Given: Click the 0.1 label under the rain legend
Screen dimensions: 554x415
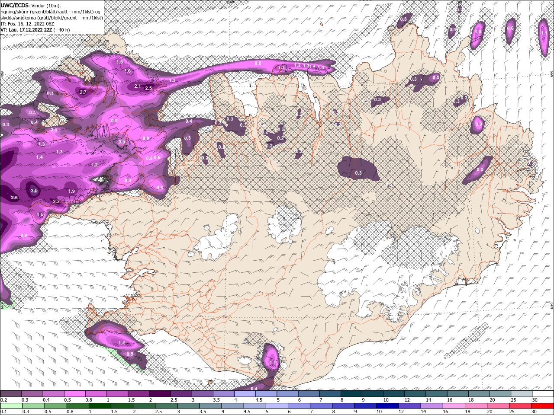Looking at the screenshot, I should [4, 412].
